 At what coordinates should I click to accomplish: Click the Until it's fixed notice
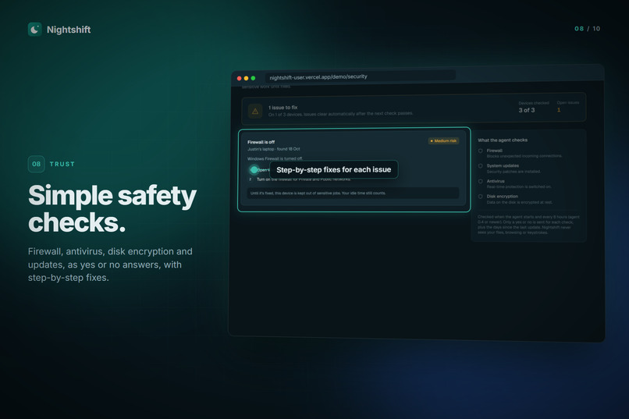coord(353,193)
